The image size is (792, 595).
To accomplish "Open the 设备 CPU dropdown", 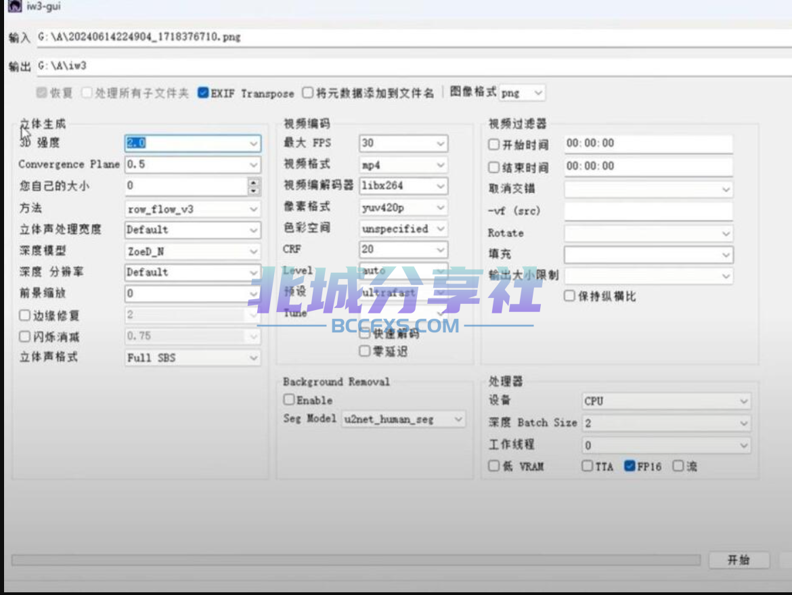I will [667, 401].
